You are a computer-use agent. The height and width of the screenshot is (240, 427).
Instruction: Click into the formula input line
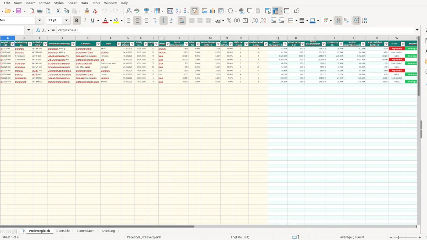[x=236, y=30]
